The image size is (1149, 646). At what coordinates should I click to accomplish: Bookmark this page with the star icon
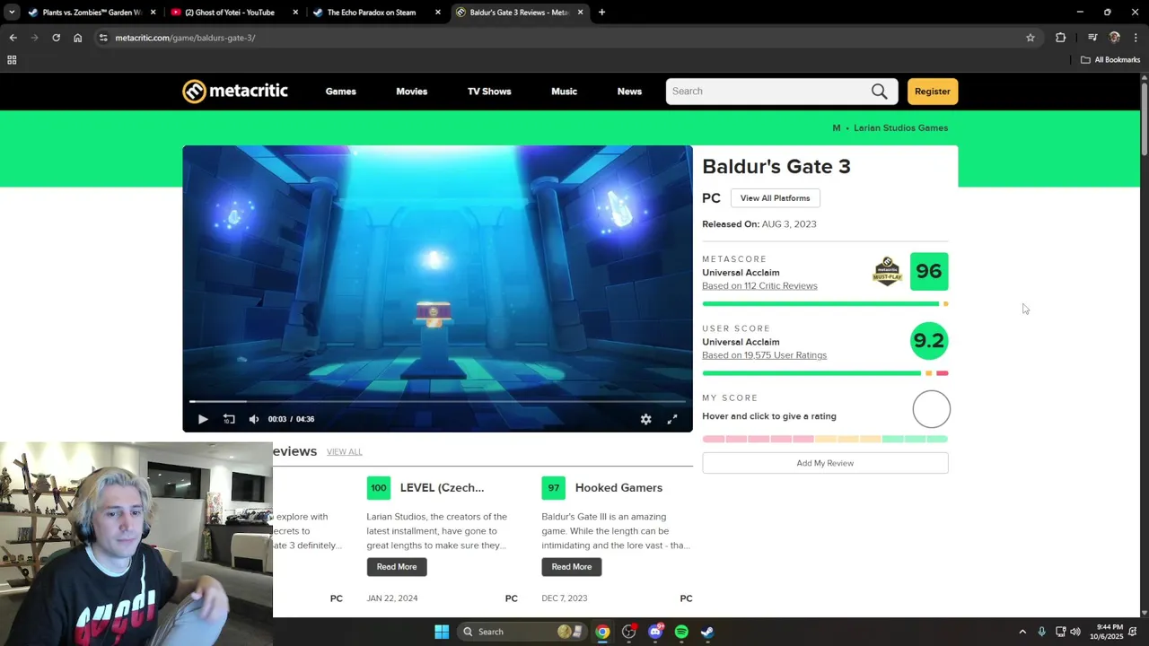coord(1031,38)
